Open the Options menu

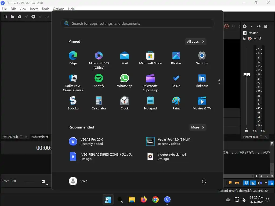(x=59, y=9)
